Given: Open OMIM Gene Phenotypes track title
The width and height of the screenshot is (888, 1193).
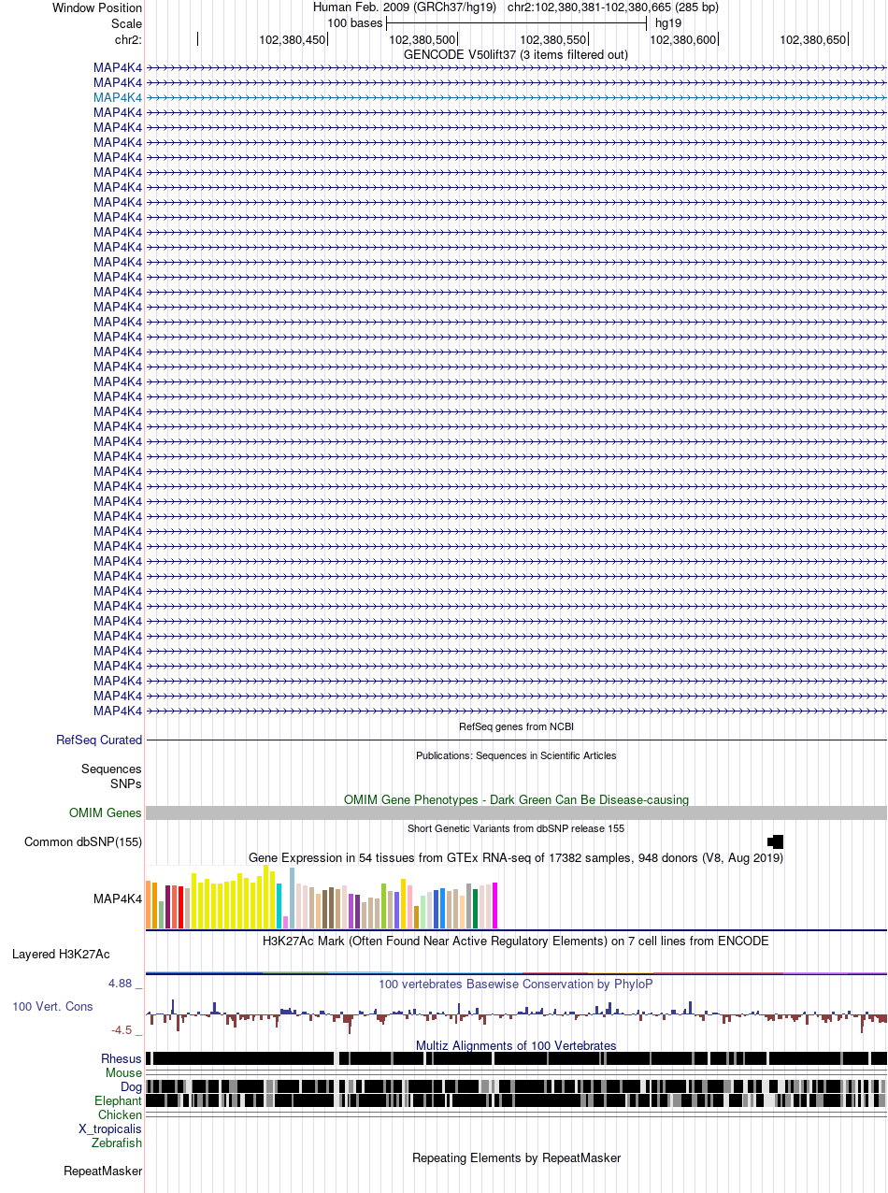Looking at the screenshot, I should 516,799.
